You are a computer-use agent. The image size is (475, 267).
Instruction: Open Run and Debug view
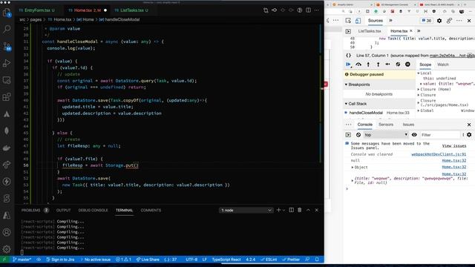coord(7,63)
